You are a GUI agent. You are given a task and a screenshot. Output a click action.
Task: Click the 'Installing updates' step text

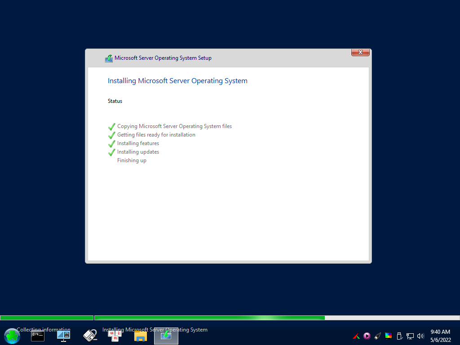pyautogui.click(x=138, y=152)
